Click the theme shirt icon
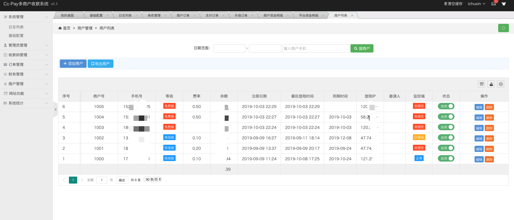Image resolution: width=514 pixels, height=220 pixels. point(504,4)
